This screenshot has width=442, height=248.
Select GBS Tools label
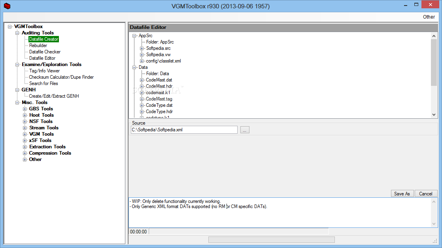coord(41,109)
